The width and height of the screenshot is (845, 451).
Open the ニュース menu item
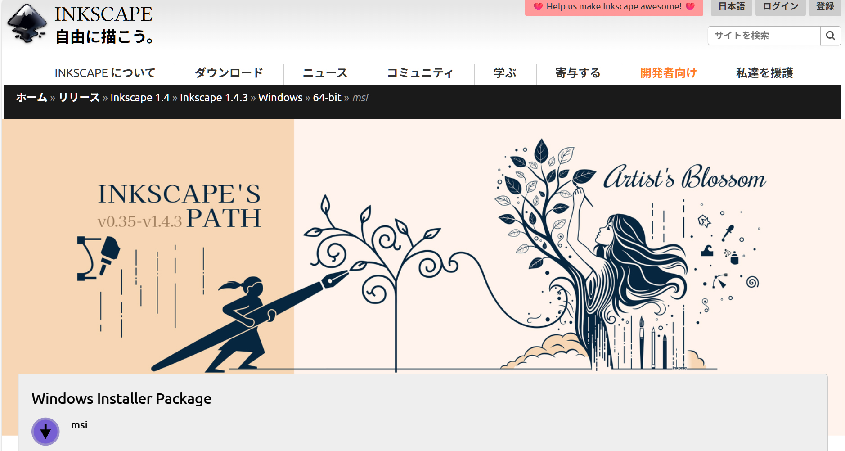click(325, 73)
